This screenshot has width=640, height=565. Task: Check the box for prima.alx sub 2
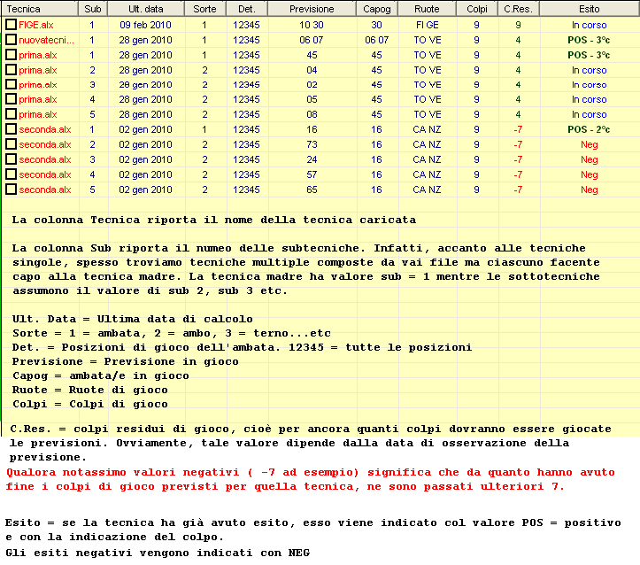11,70
